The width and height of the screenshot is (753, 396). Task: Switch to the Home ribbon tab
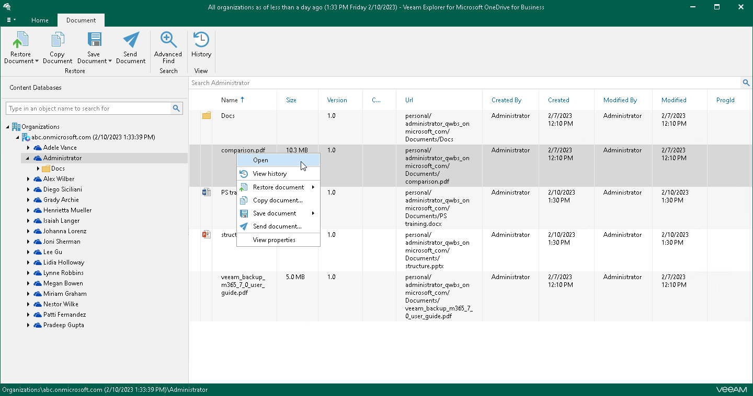pyautogui.click(x=40, y=20)
